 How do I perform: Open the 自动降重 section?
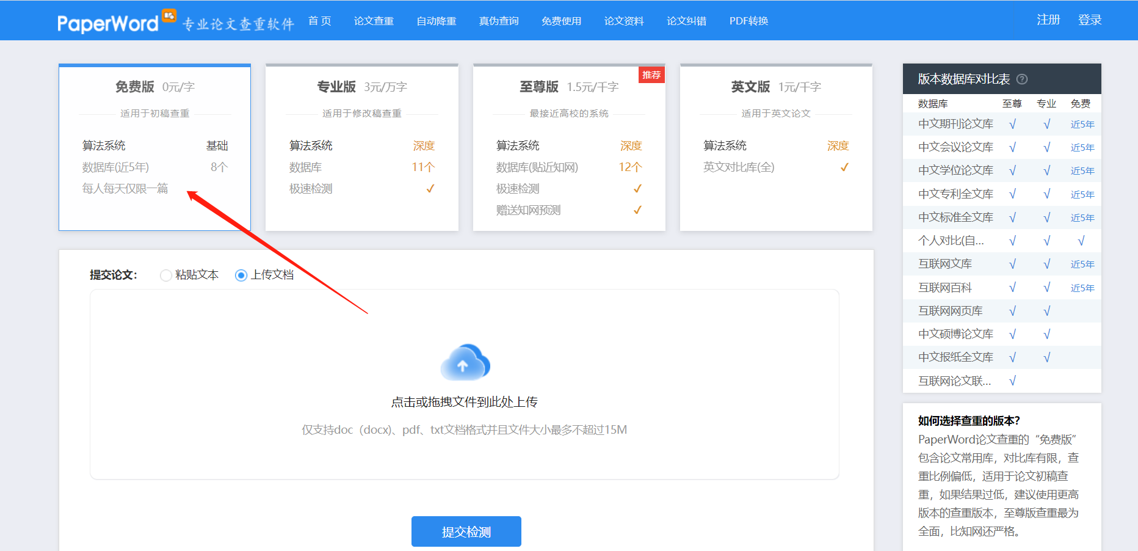pos(436,20)
